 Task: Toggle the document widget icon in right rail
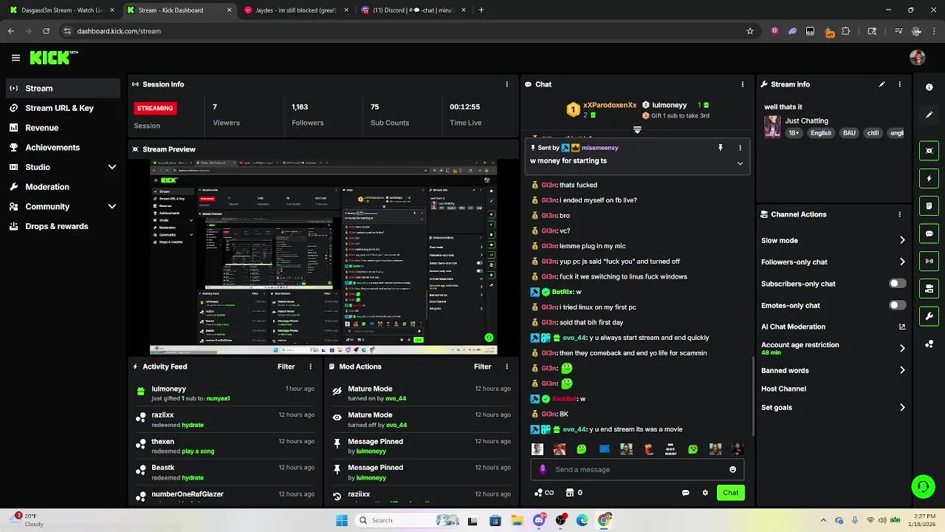click(929, 205)
